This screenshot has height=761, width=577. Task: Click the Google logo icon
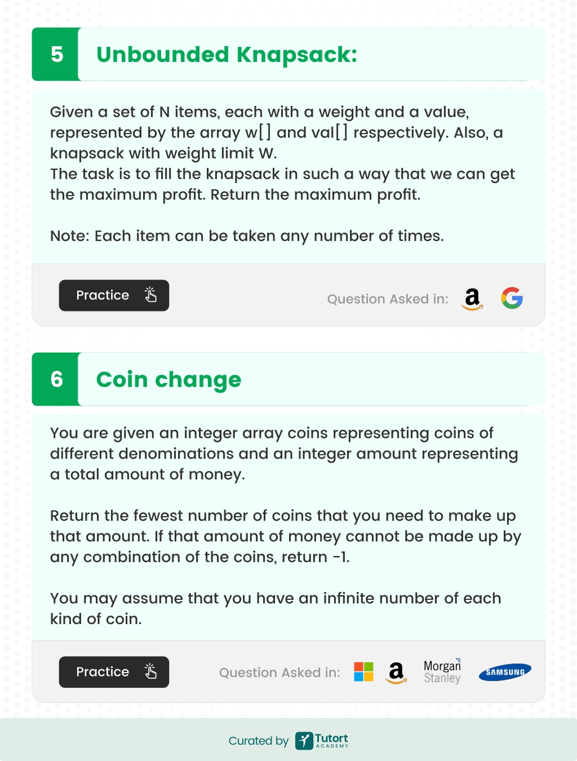(x=512, y=298)
